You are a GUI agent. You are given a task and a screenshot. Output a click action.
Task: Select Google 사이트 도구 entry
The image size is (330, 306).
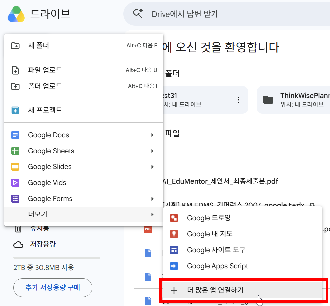(243, 250)
